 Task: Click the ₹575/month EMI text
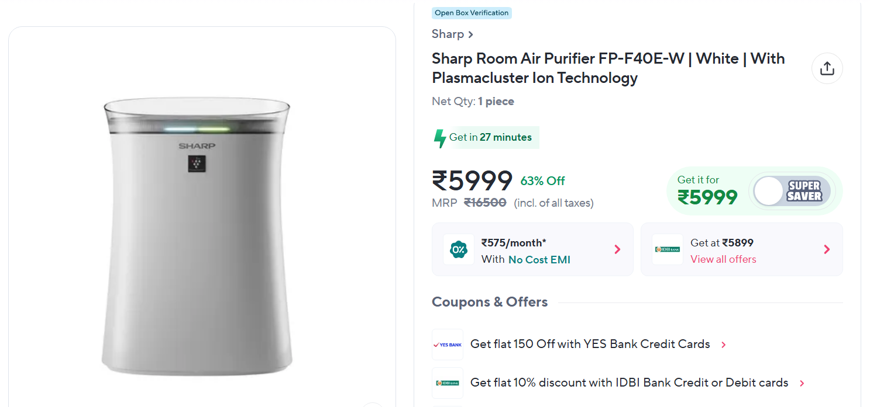514,243
